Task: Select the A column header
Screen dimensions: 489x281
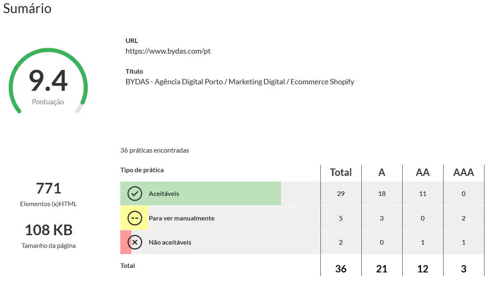Action: (381, 172)
